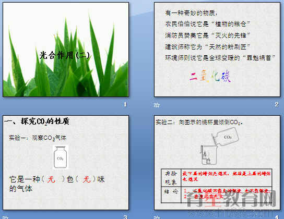Click the slide number 1 label

125,104
